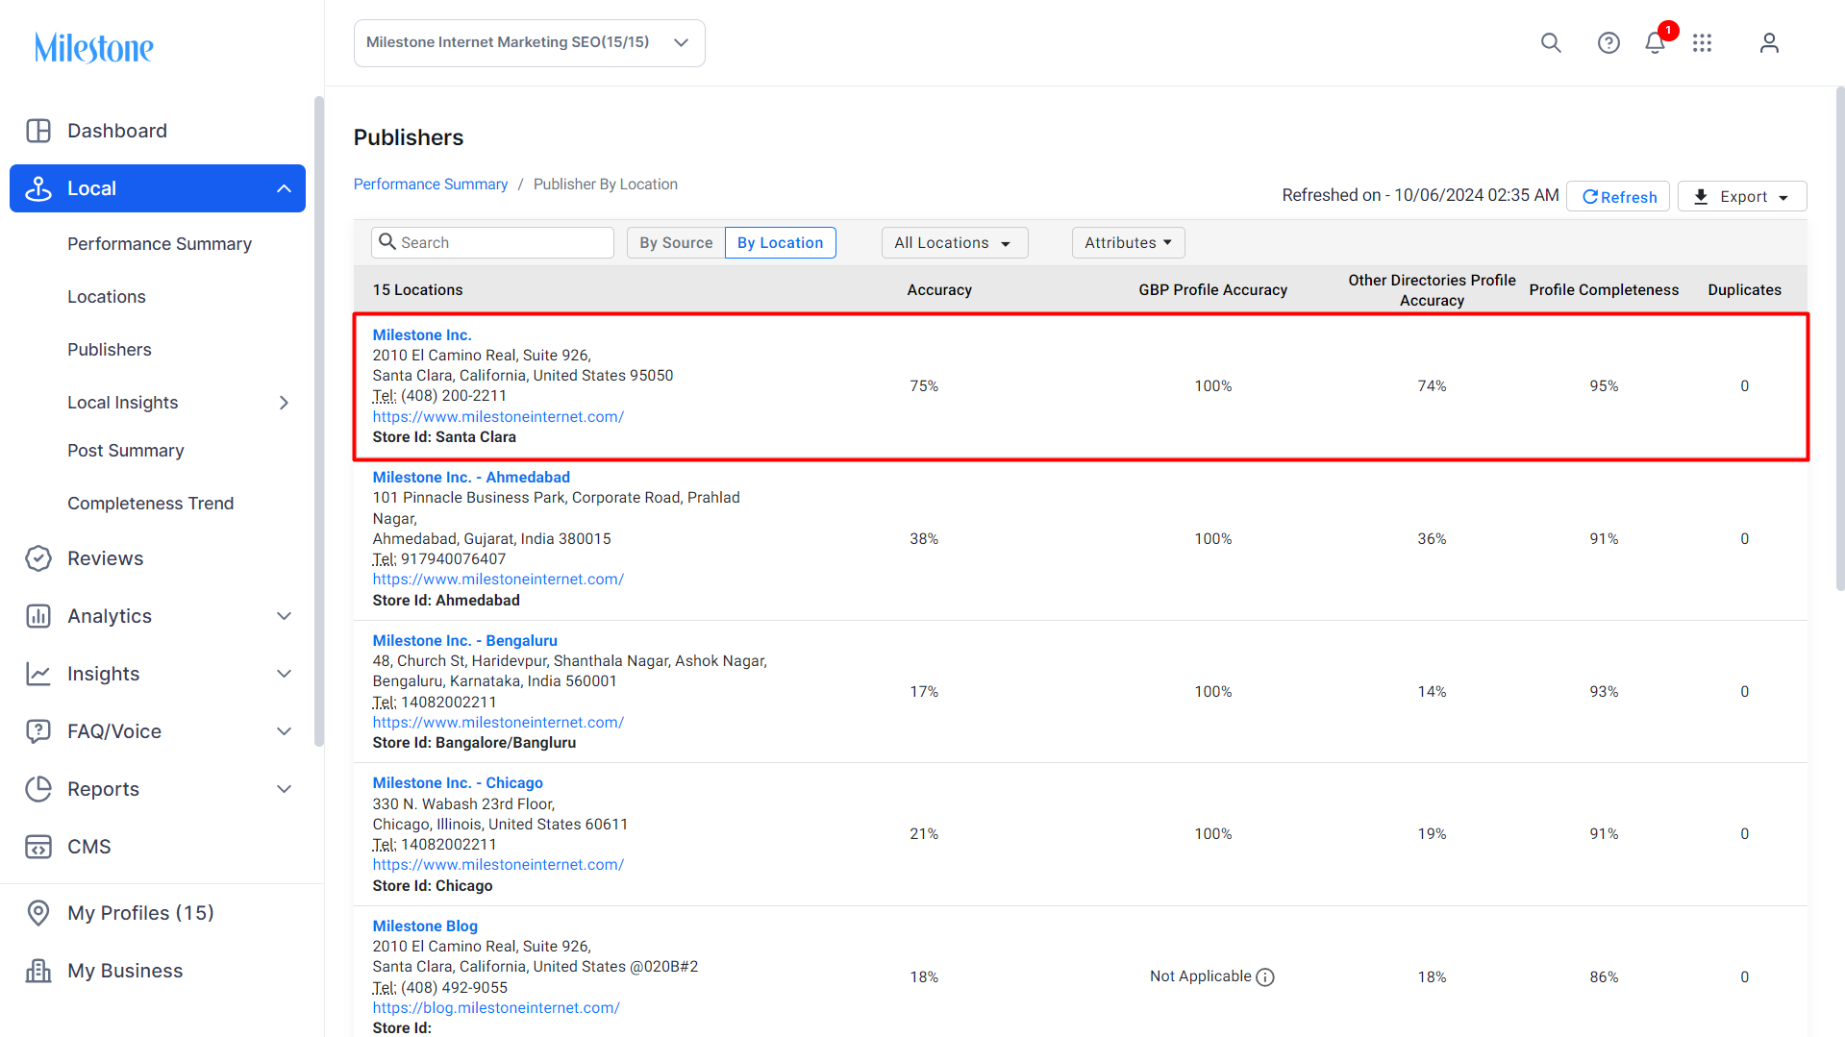The image size is (1845, 1037).
Task: Click the Milestone logo
Action: 93,47
